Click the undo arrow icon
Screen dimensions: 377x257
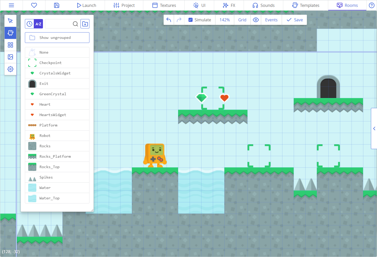169,20
